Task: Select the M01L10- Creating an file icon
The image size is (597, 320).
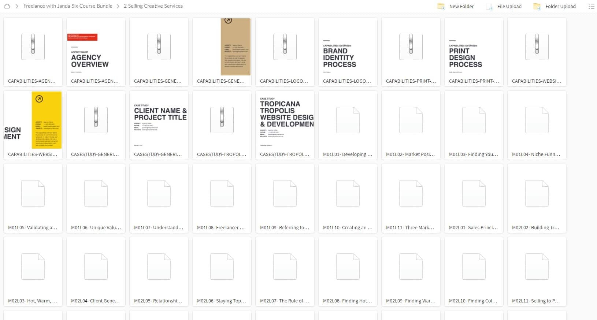Action: click(x=348, y=193)
